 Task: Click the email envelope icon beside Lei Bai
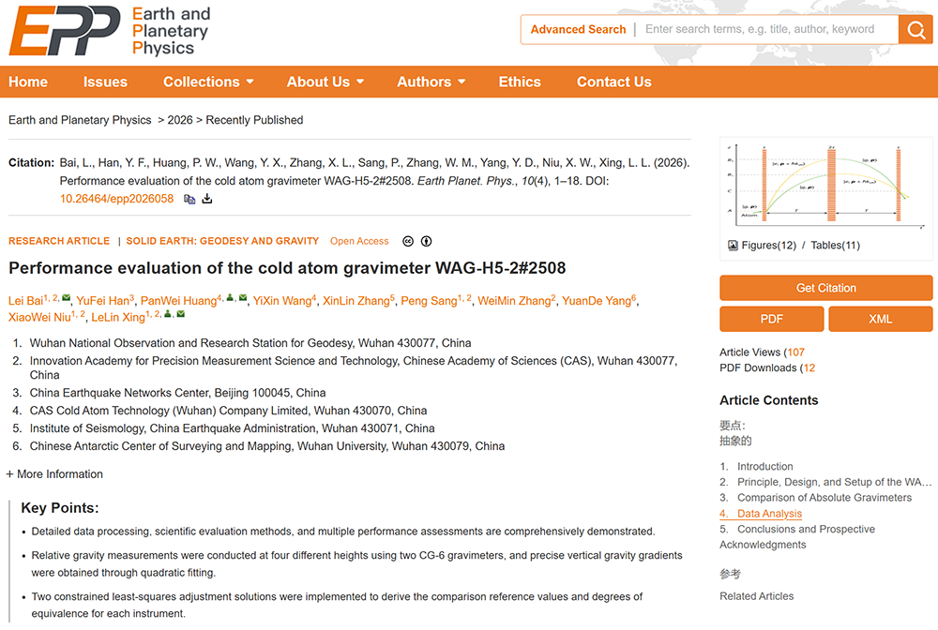click(66, 298)
